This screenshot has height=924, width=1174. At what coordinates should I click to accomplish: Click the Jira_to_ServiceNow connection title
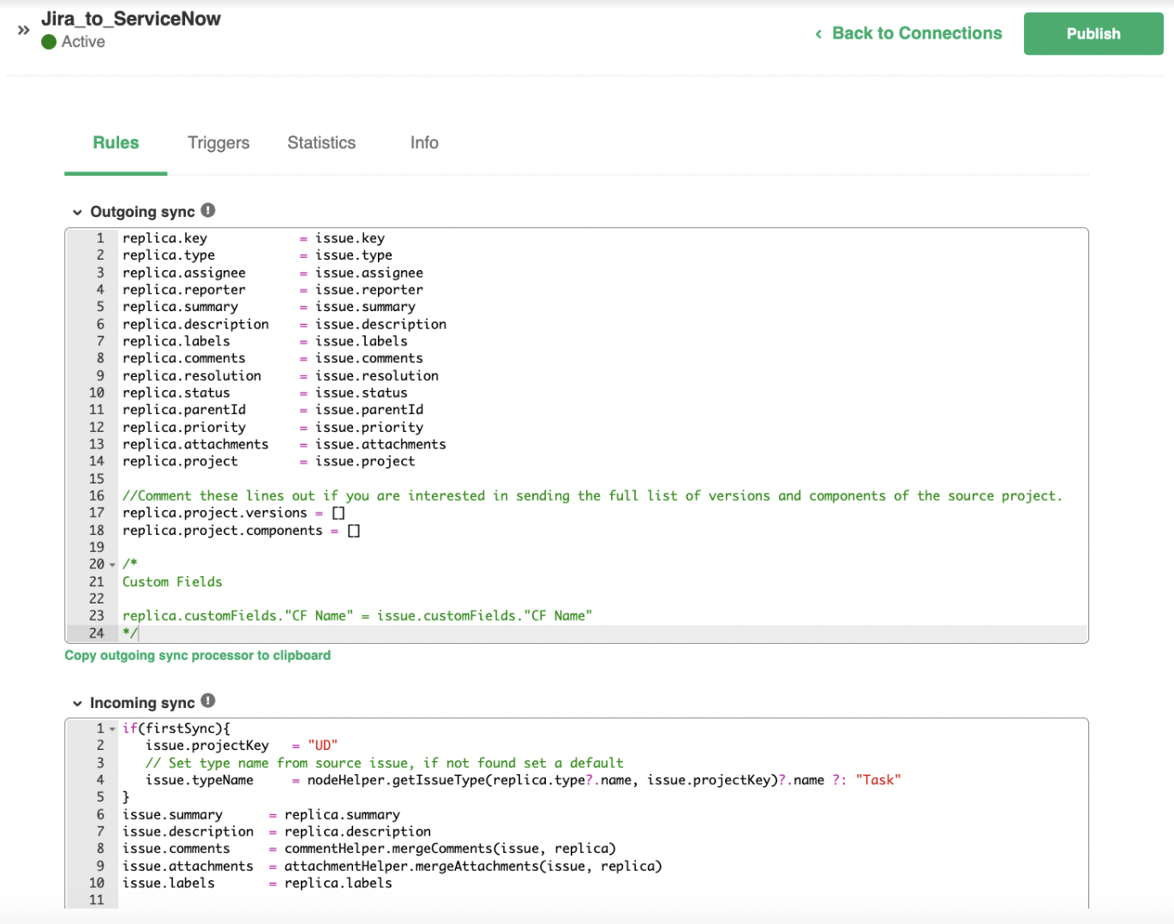point(131,19)
